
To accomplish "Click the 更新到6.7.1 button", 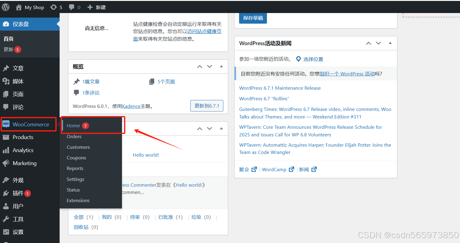I will coord(207,106).
